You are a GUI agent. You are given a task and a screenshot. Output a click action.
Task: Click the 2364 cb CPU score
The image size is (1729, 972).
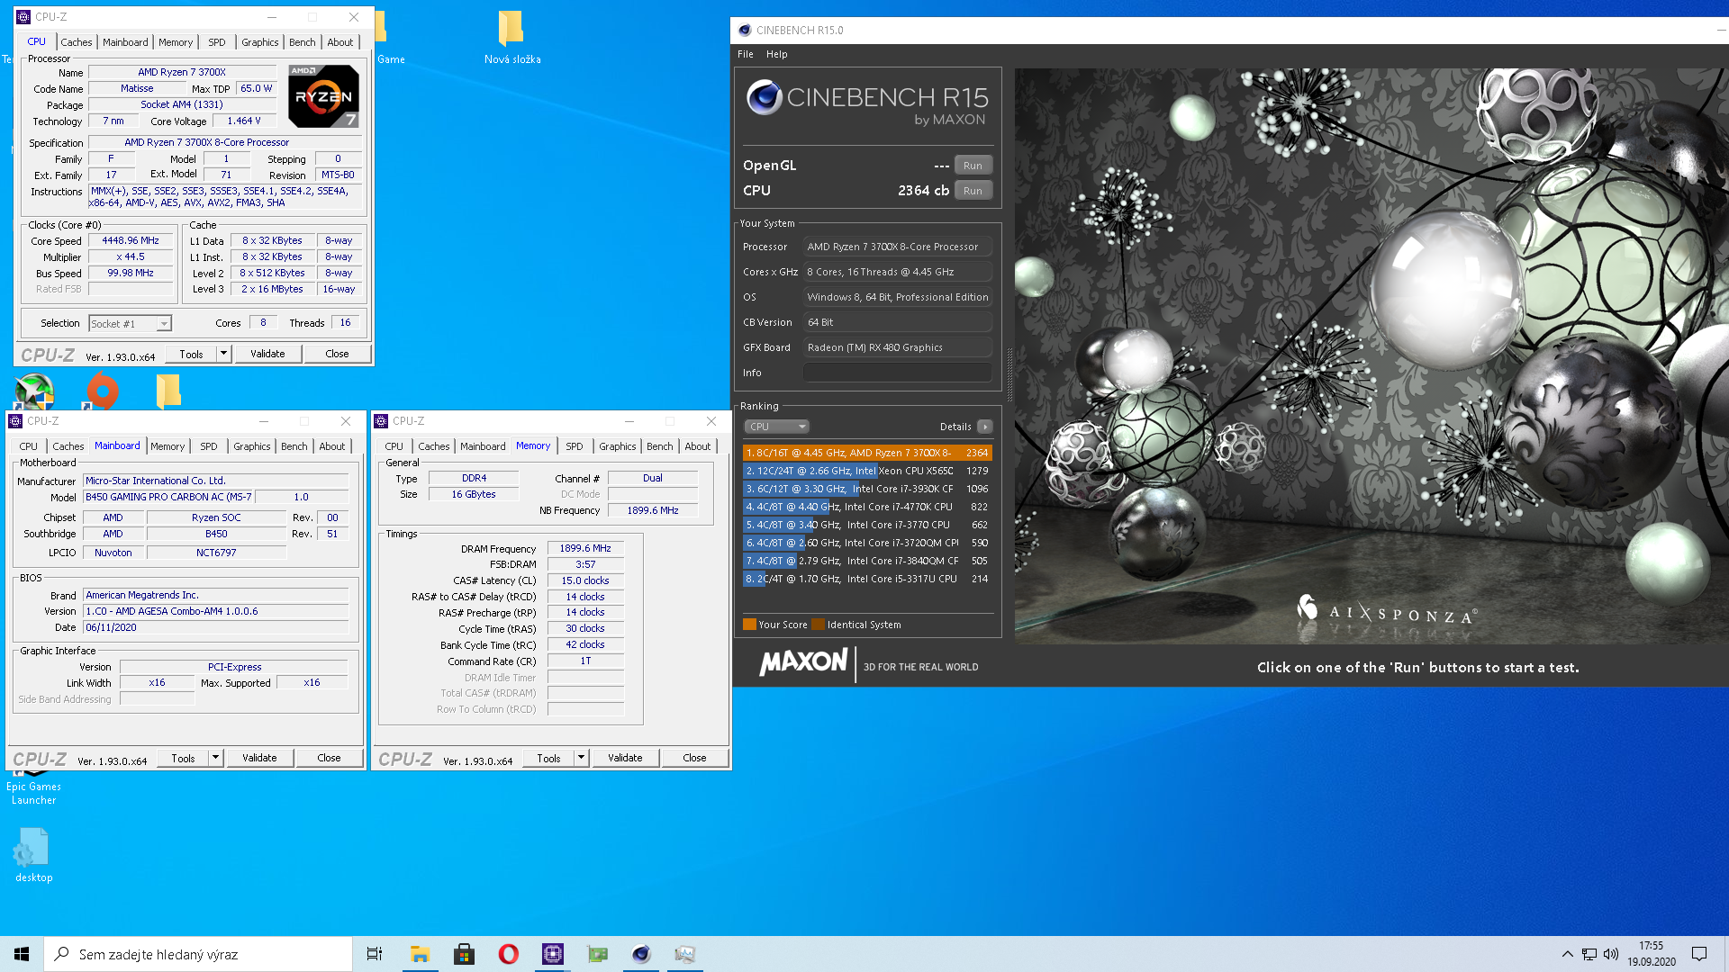(923, 191)
